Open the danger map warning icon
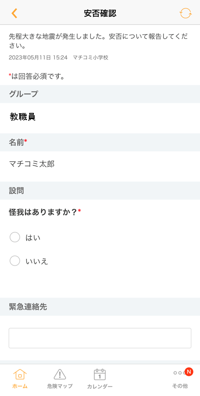The height and width of the screenshot is (396, 200). coord(60,374)
